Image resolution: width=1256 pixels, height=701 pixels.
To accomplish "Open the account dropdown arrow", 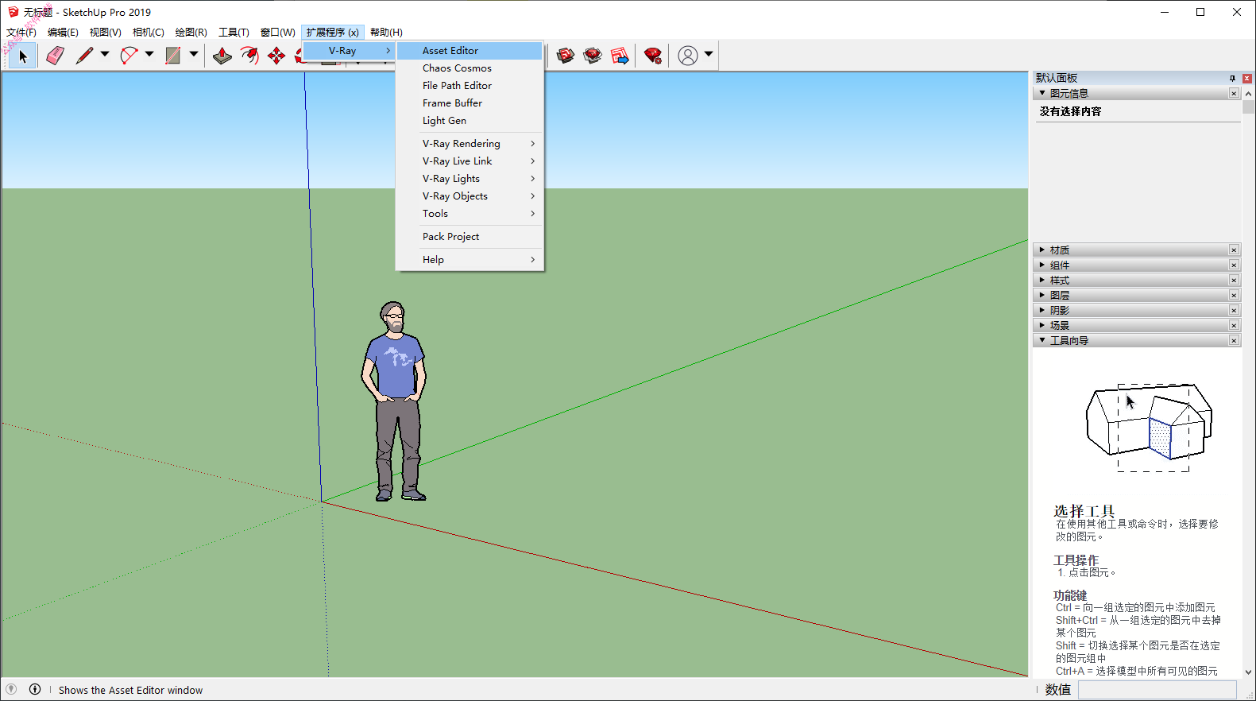I will (709, 55).
